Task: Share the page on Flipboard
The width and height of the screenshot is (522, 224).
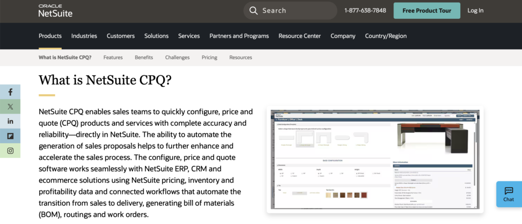Action: coord(10,136)
